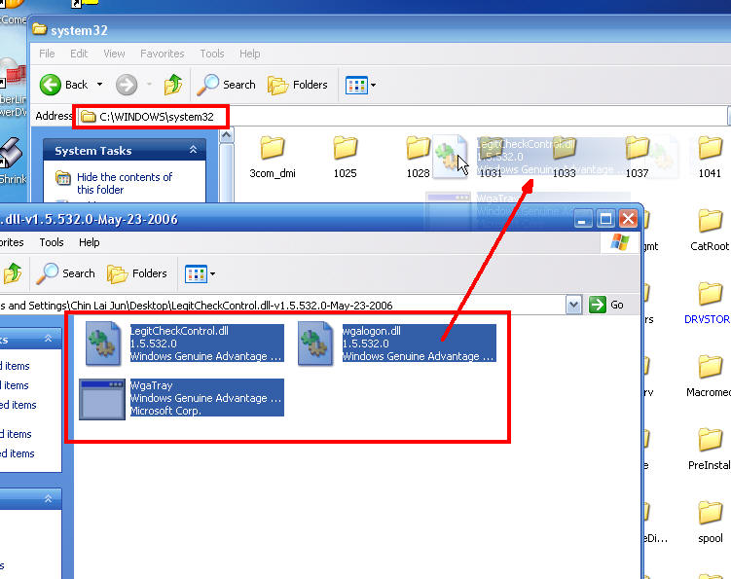731x579 pixels.
Task: Select the CatRoot folder
Action: pyautogui.click(x=710, y=231)
